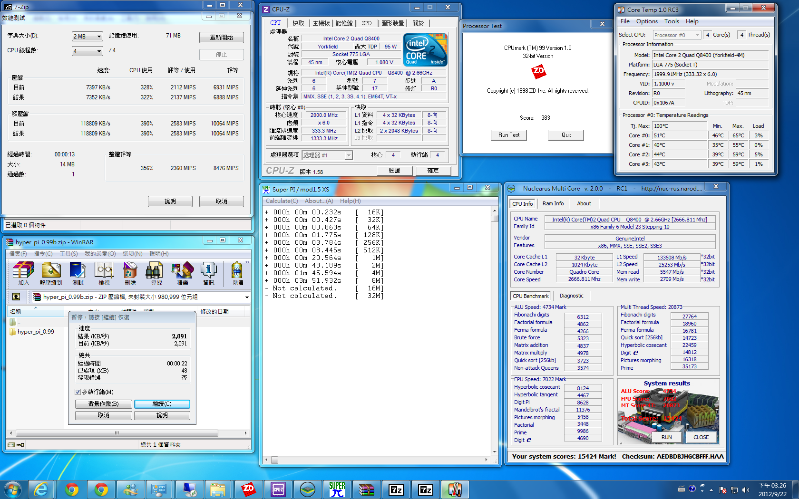Image resolution: width=799 pixels, height=499 pixels.
Task: Switch to CPU-Z 快取 (Caches) tab
Action: click(x=298, y=23)
